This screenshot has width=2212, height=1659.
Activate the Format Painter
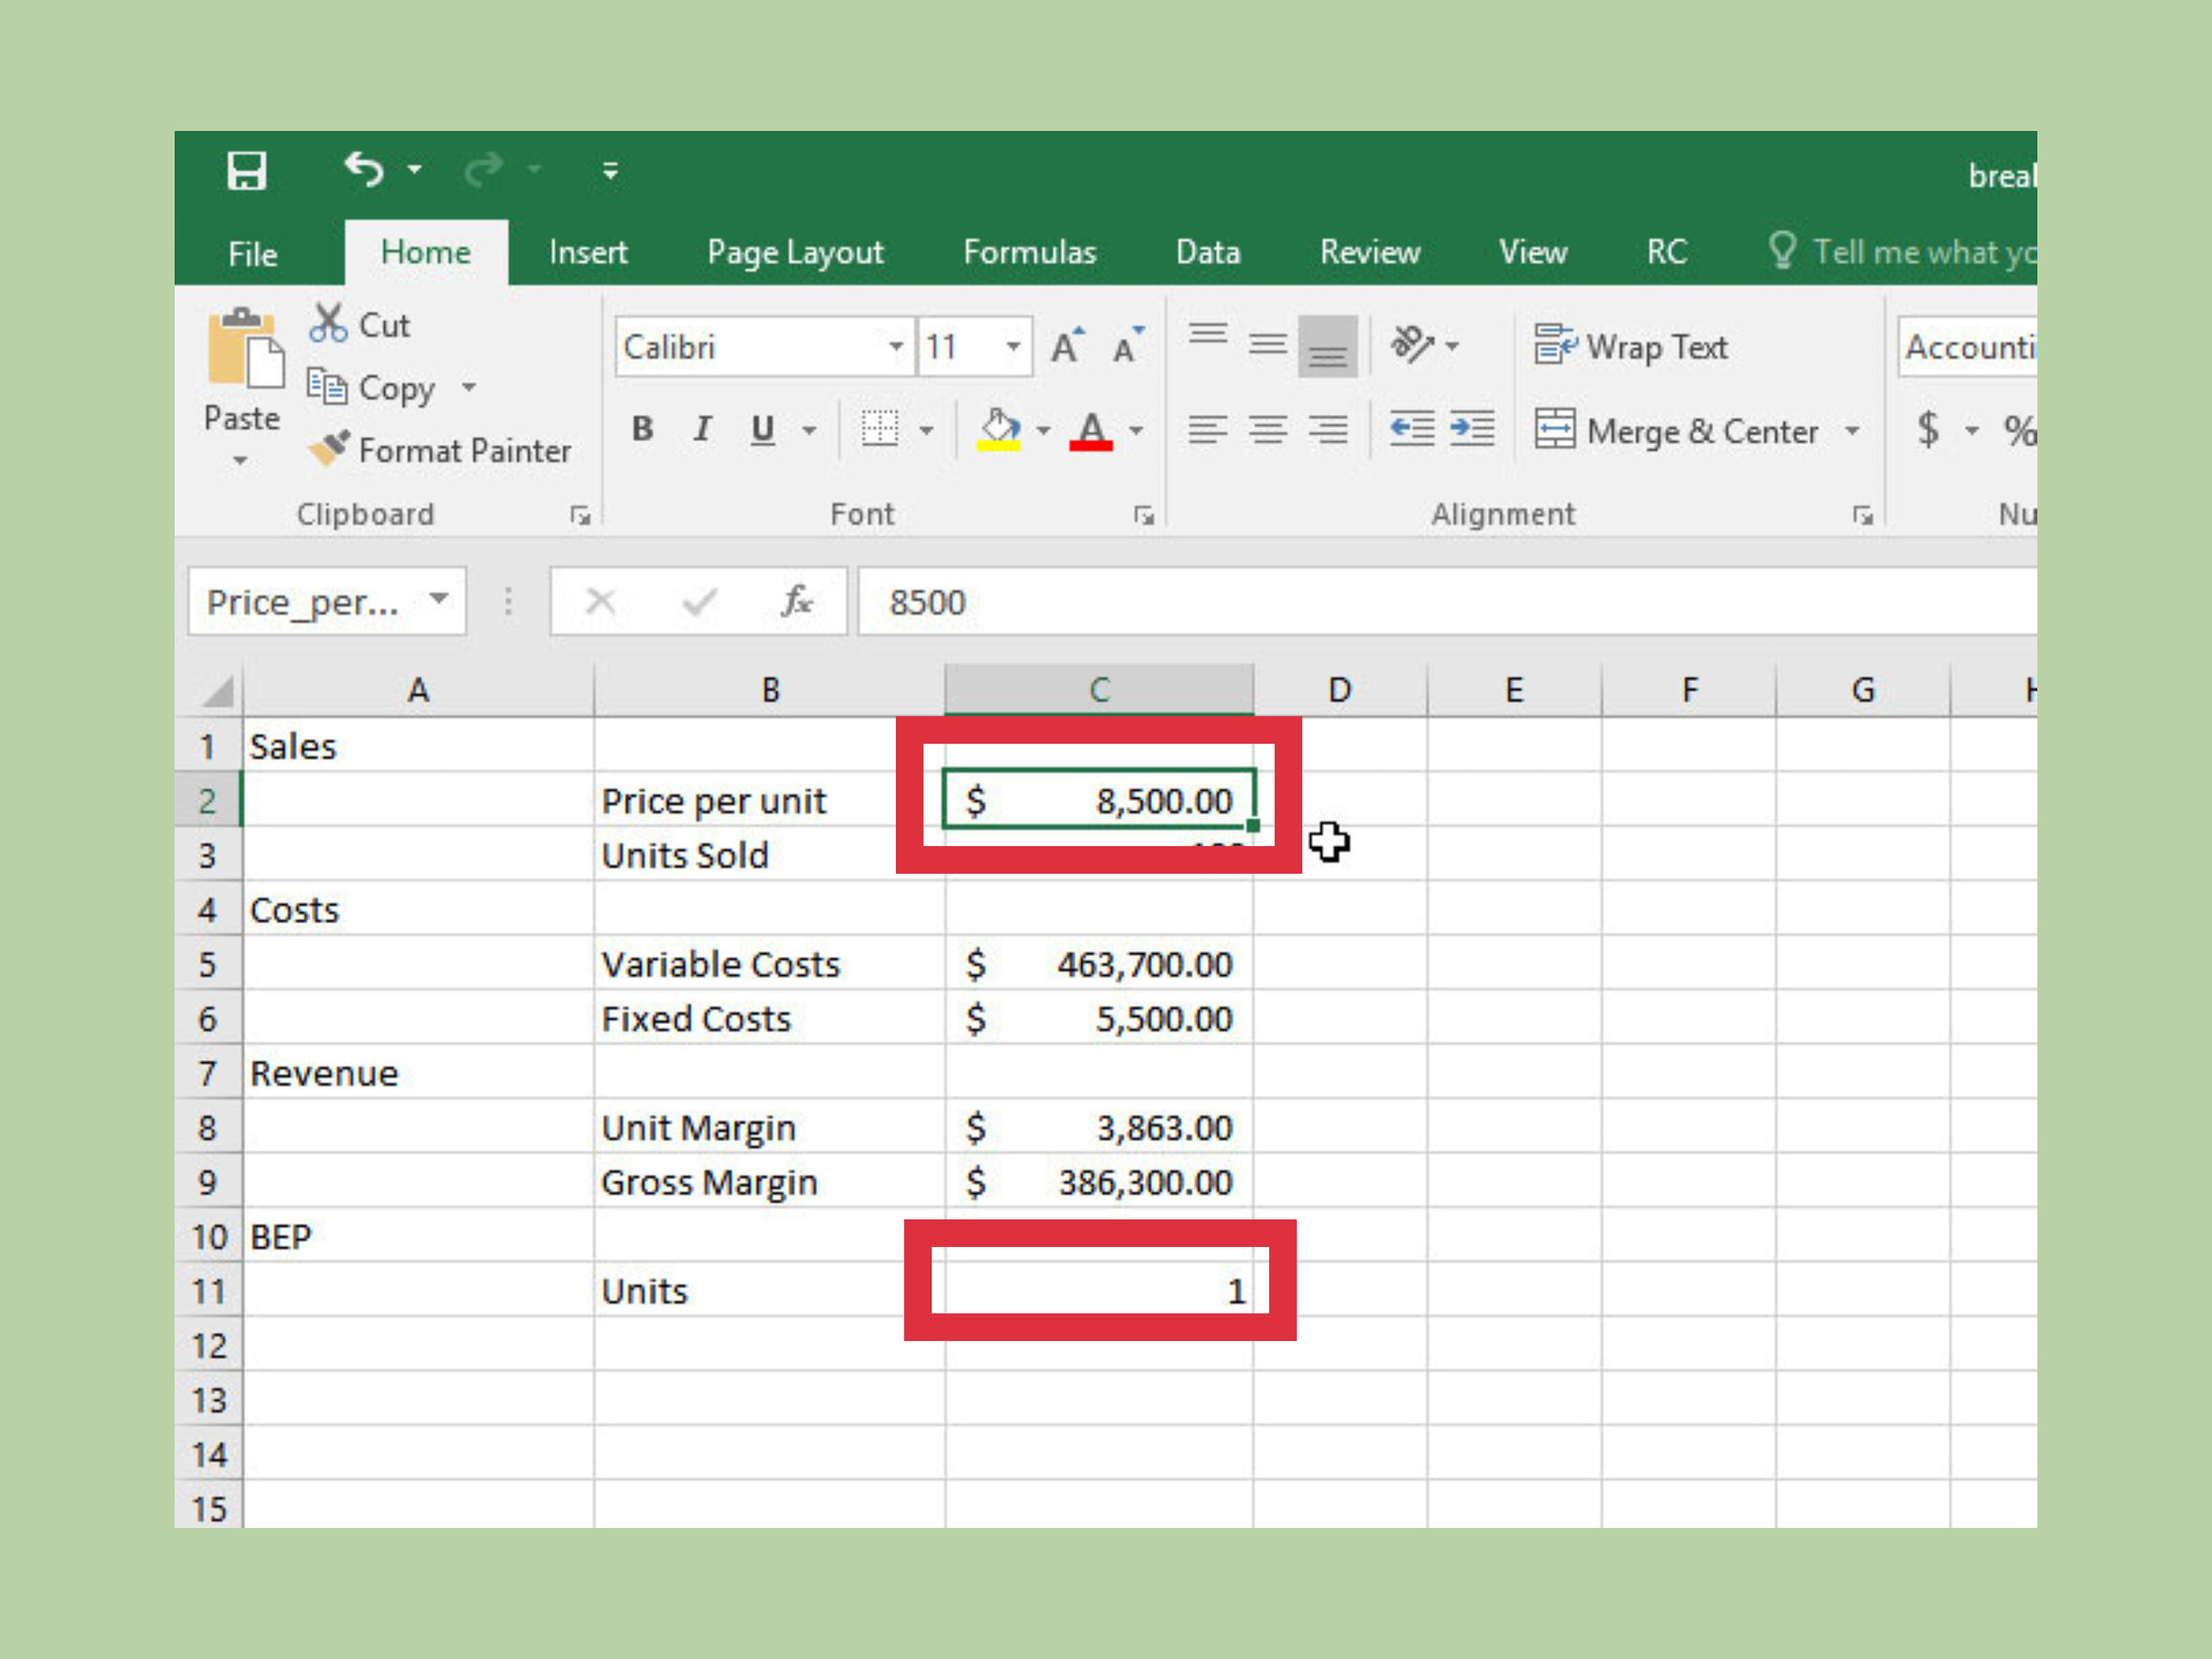pos(439,450)
